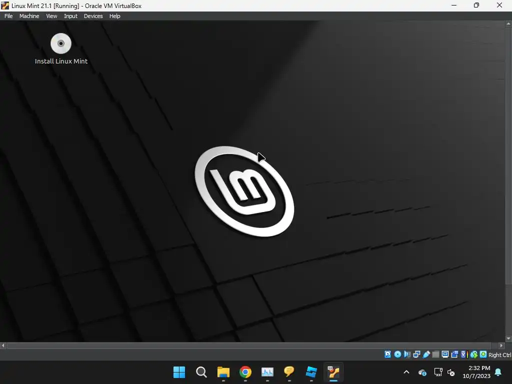Open the Roblox Studio taskbar icon

point(311,372)
